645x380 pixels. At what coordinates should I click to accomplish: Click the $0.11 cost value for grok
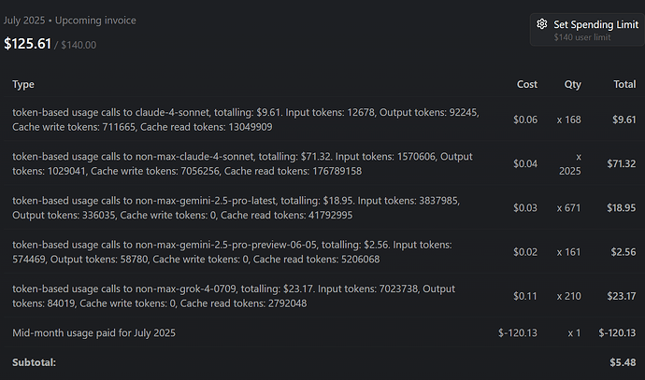click(525, 296)
